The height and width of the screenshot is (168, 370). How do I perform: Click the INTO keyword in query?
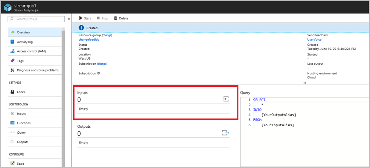point(257,110)
